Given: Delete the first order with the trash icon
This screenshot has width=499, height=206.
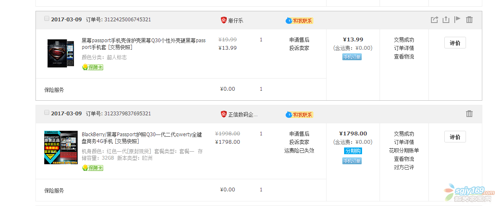Looking at the screenshot, I should (469, 20).
